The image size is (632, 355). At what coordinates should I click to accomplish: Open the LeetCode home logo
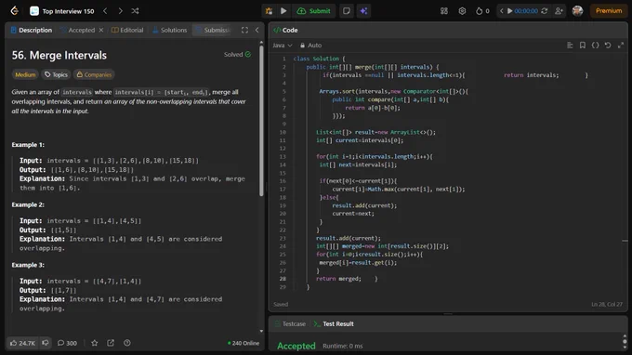click(x=15, y=11)
